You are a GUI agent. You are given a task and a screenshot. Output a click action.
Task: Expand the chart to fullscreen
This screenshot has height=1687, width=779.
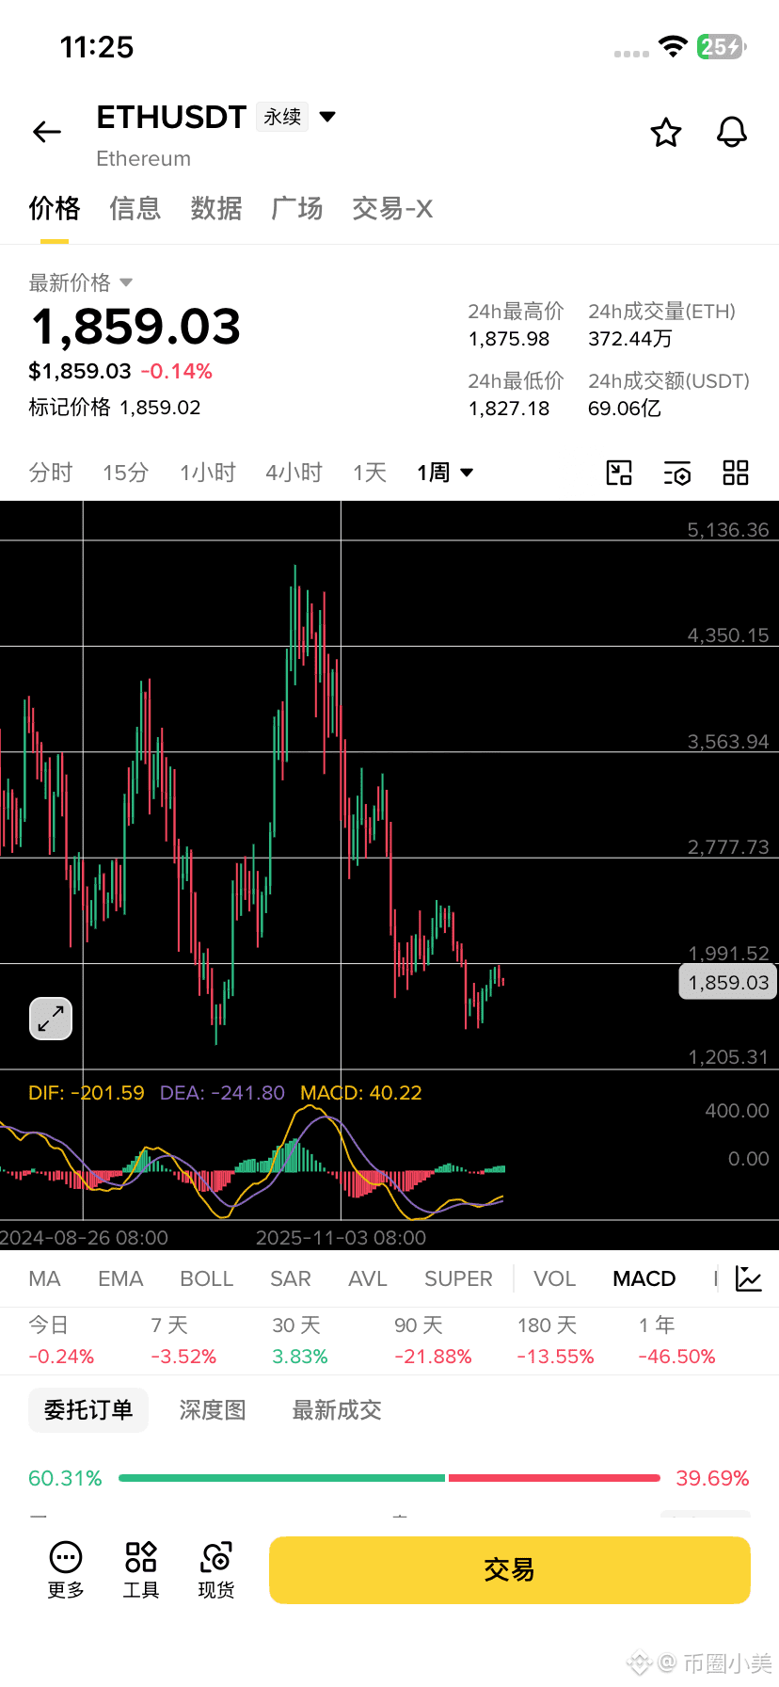[51, 1019]
